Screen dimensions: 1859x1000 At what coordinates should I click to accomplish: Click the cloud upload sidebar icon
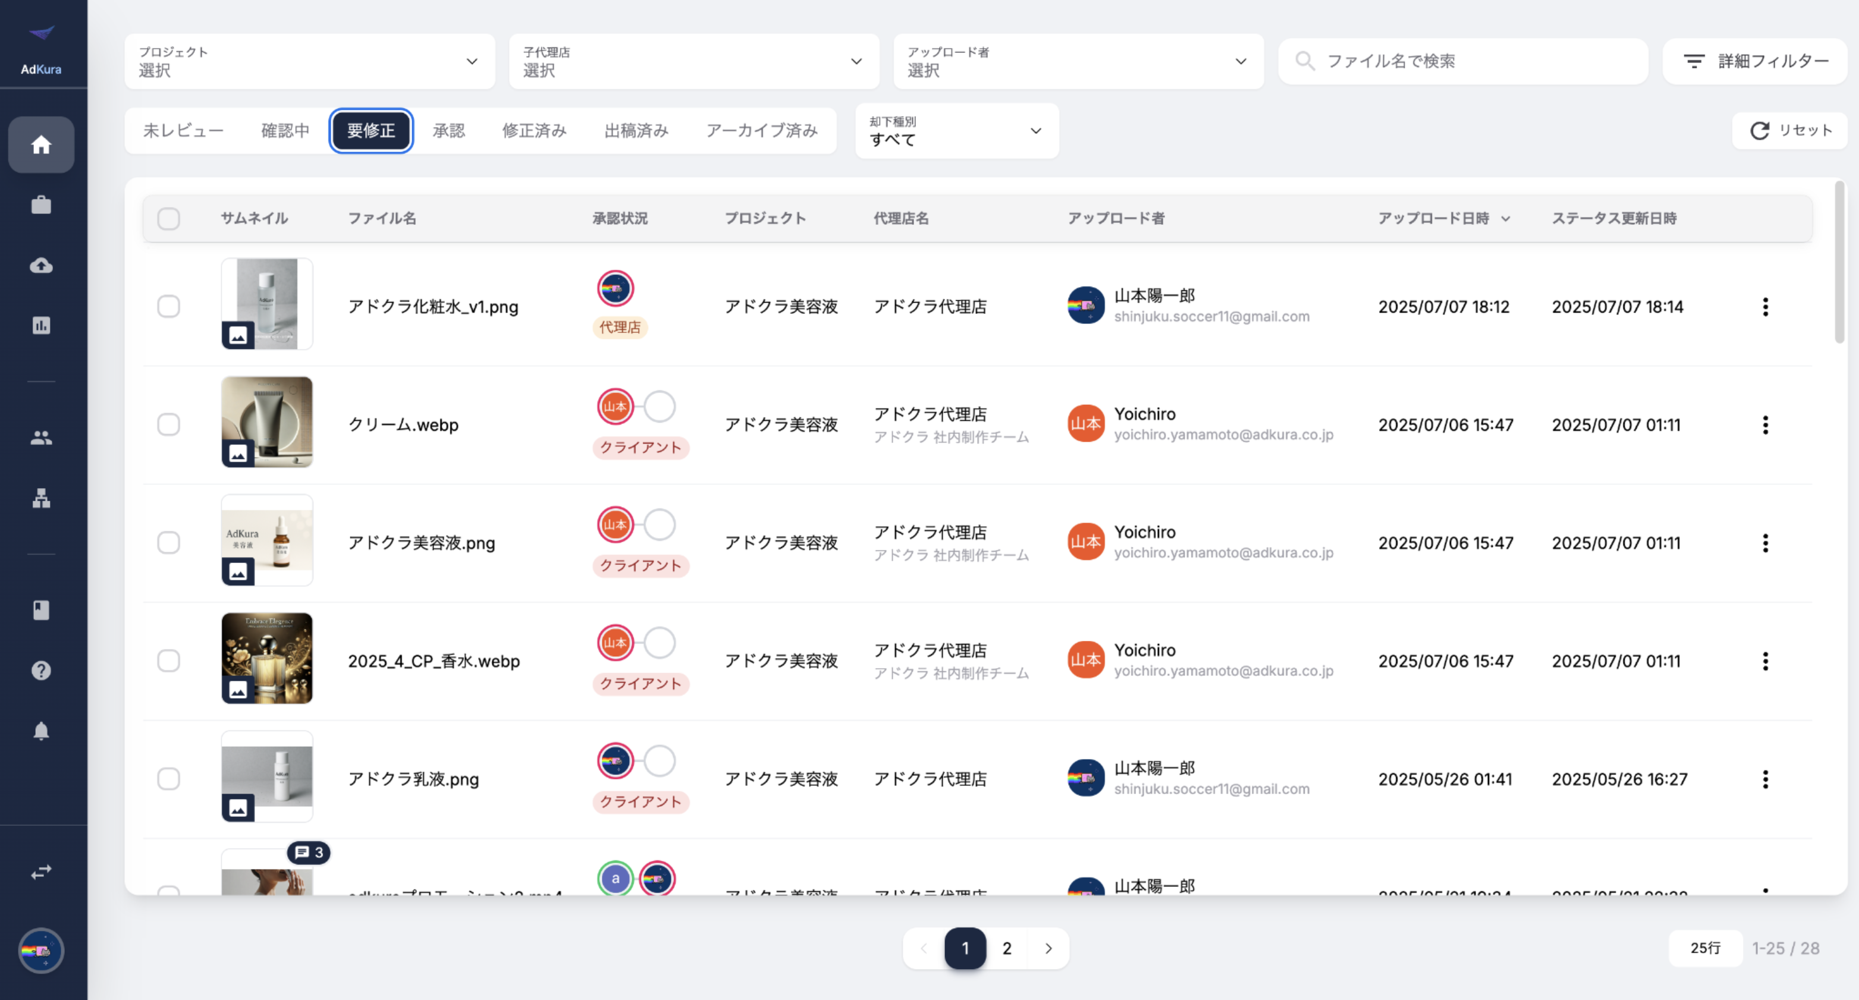tap(41, 266)
